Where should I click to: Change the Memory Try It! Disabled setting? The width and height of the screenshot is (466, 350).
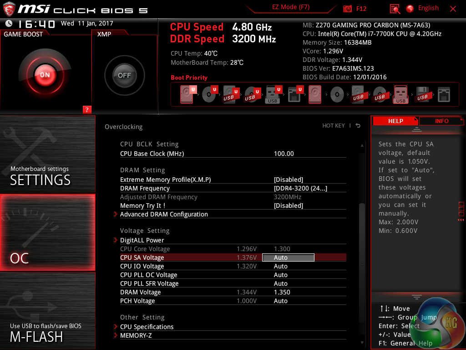(x=288, y=206)
